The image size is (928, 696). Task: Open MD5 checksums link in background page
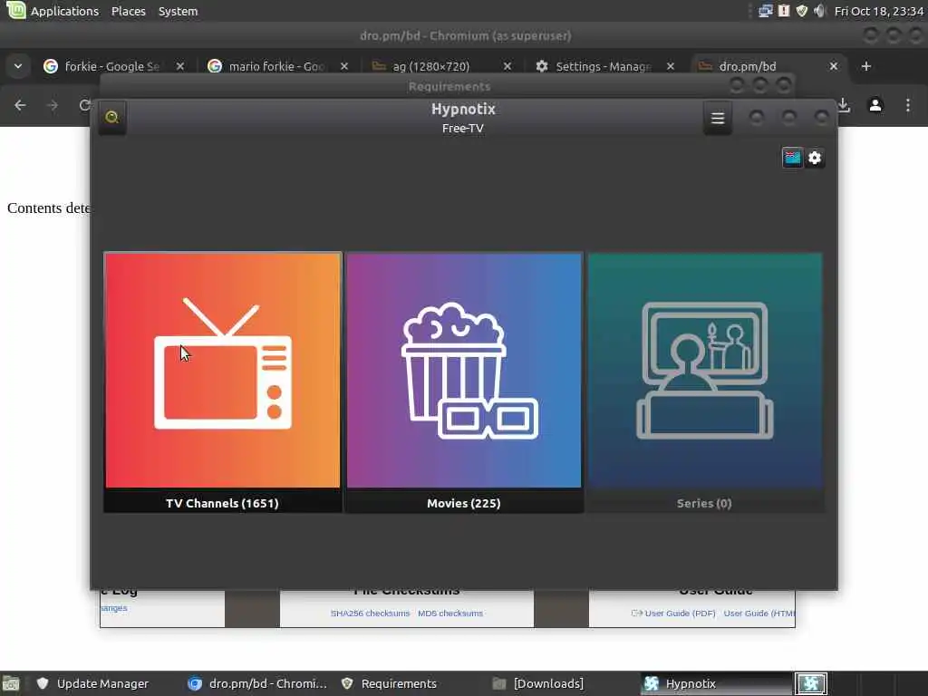(450, 614)
